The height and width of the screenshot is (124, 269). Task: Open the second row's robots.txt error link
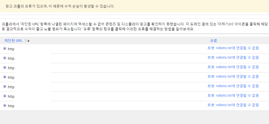point(233,58)
